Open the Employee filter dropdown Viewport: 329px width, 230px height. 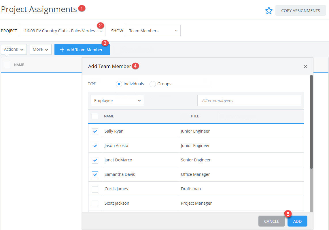coord(117,100)
